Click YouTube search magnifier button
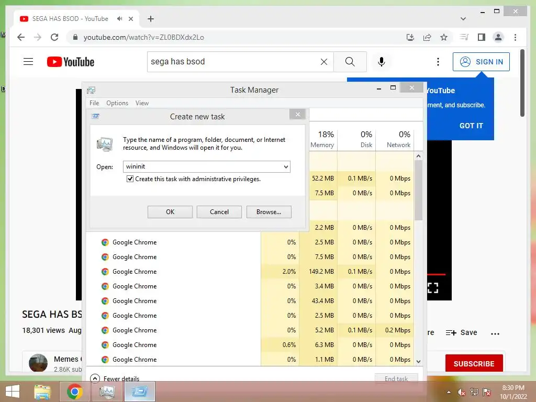 pyautogui.click(x=350, y=62)
